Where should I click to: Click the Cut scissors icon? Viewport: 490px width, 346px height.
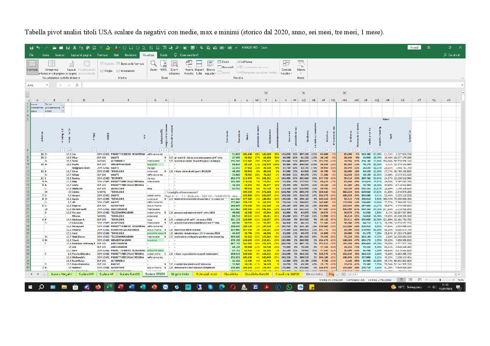[x=74, y=48]
